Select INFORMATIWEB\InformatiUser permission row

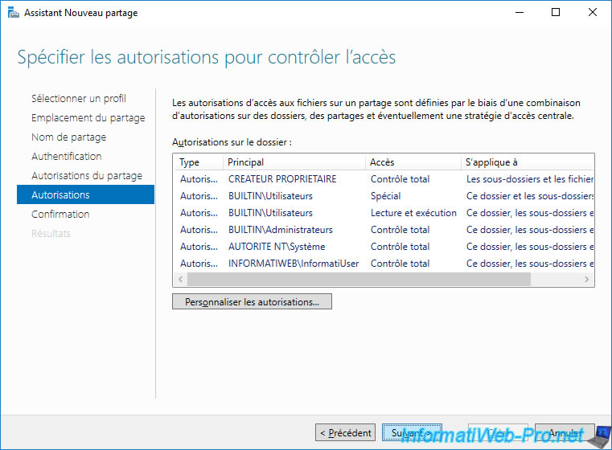coord(294,264)
